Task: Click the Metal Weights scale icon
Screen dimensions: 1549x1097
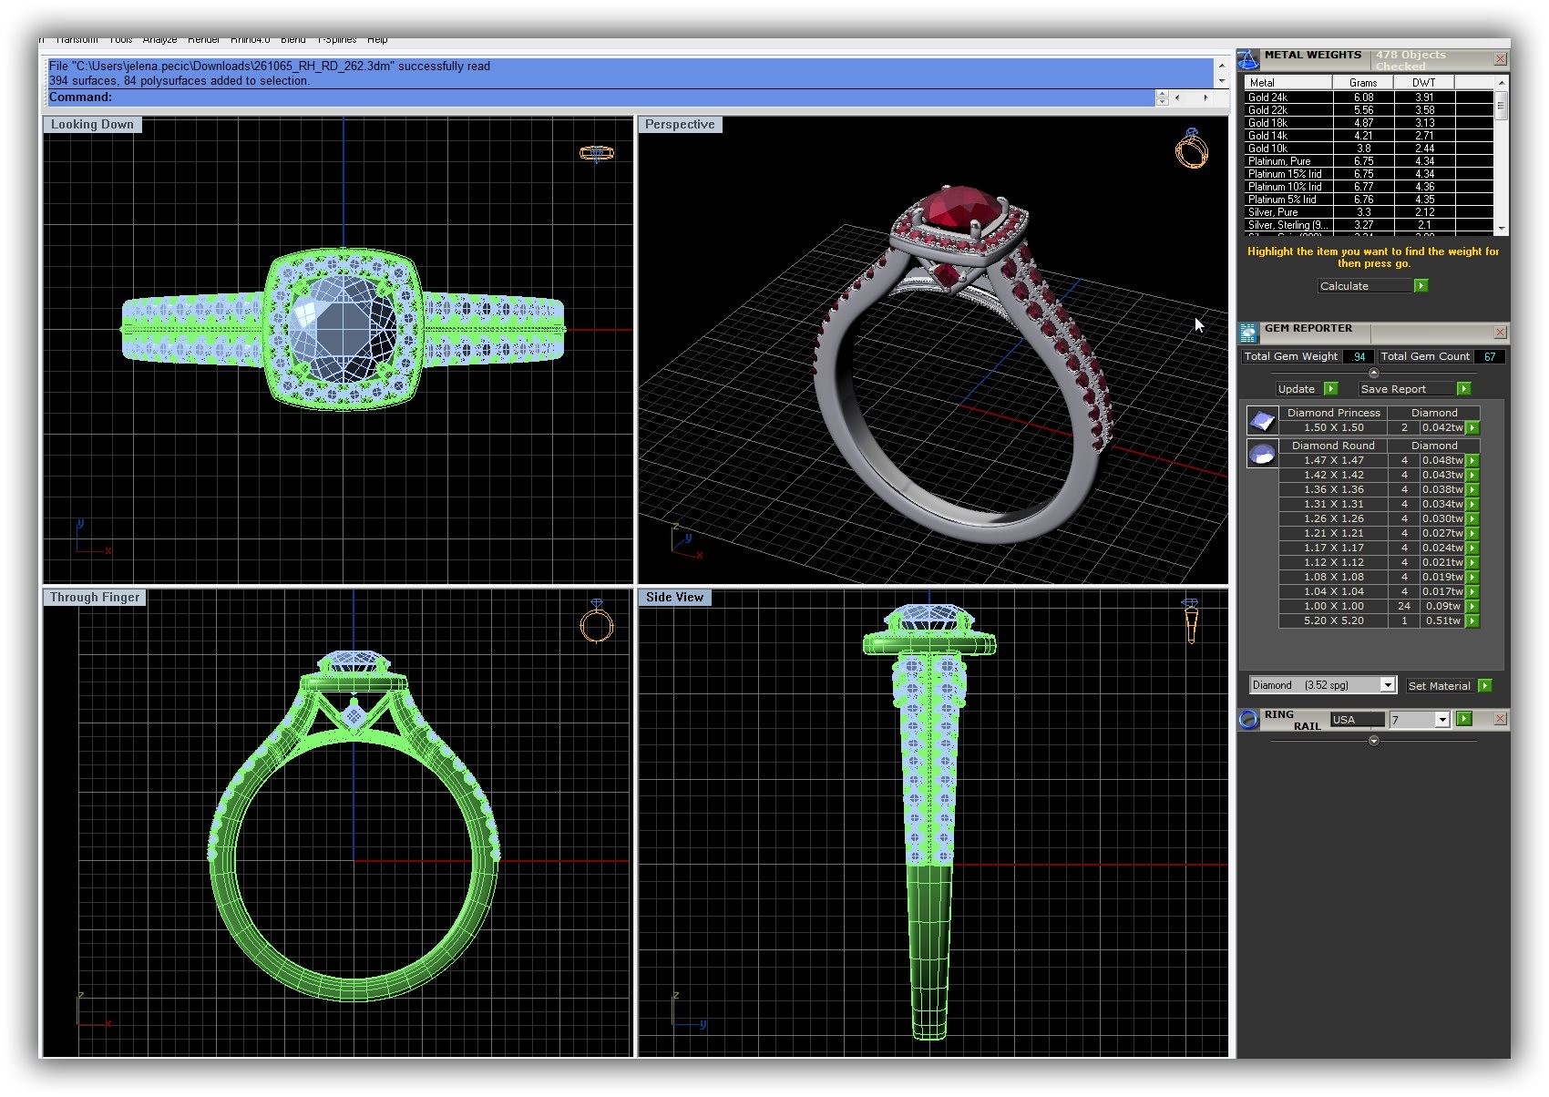Action: point(1248,60)
